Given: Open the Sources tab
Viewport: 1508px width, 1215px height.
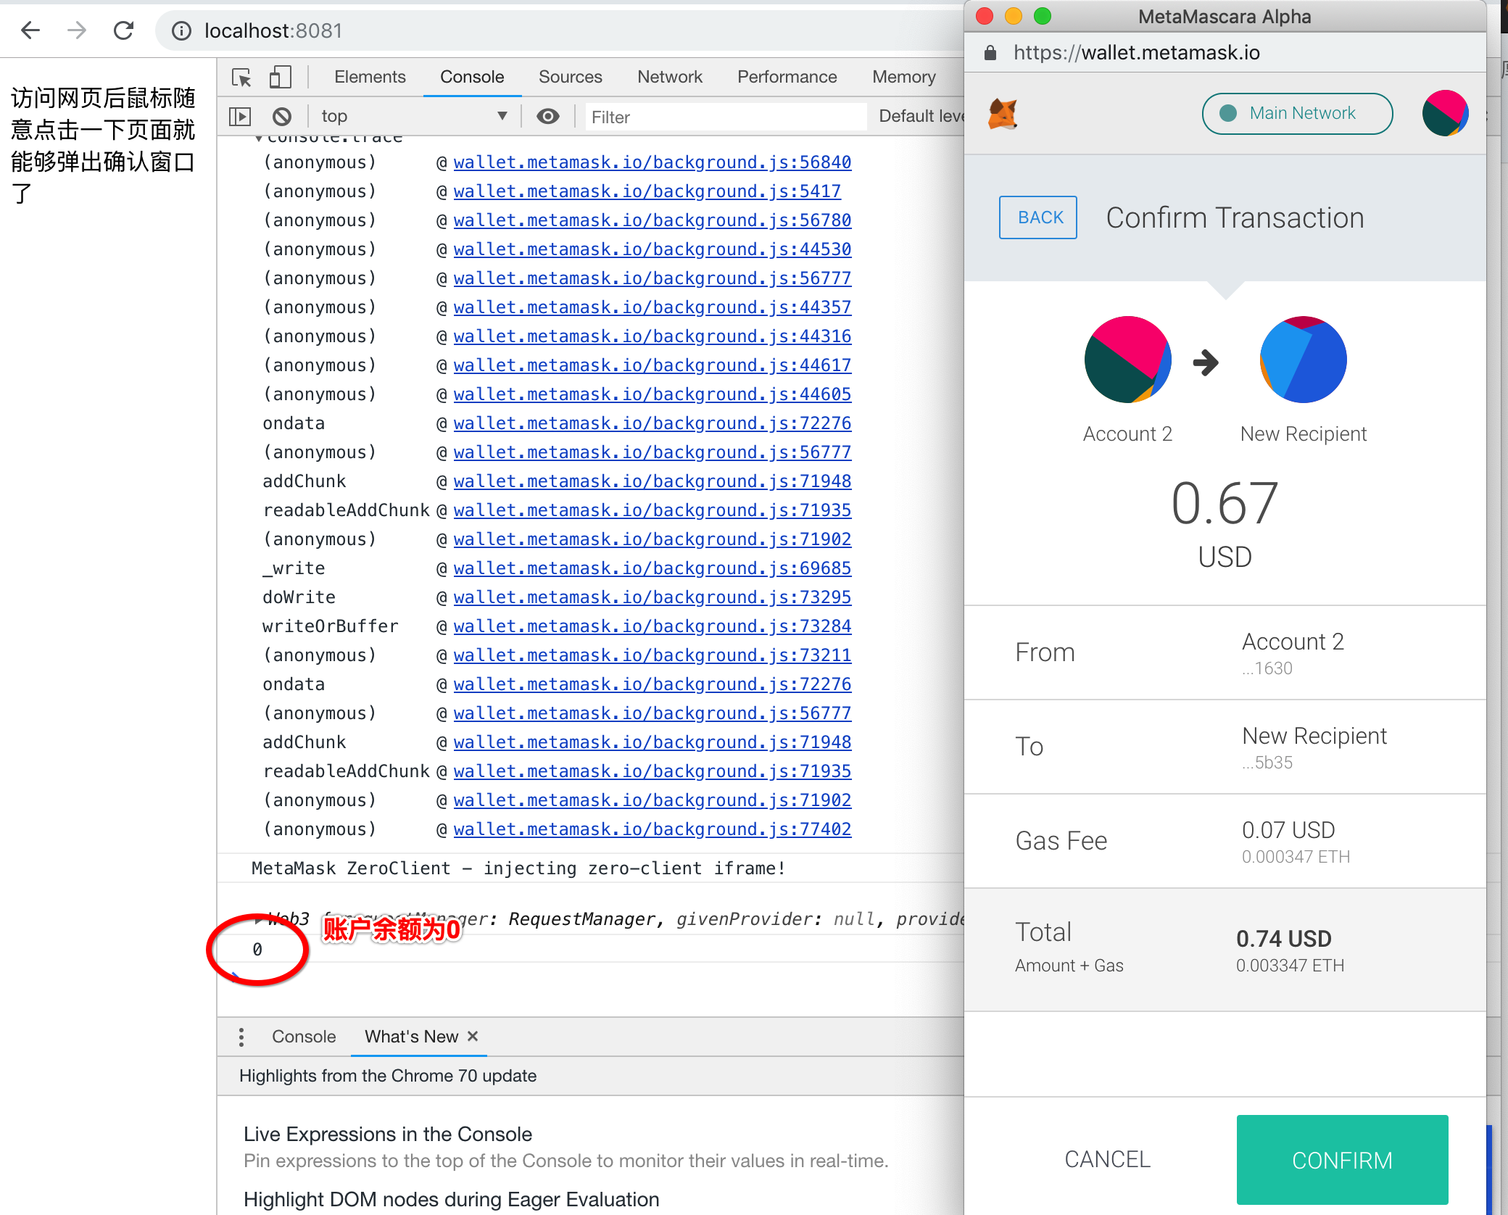Looking at the screenshot, I should [570, 77].
